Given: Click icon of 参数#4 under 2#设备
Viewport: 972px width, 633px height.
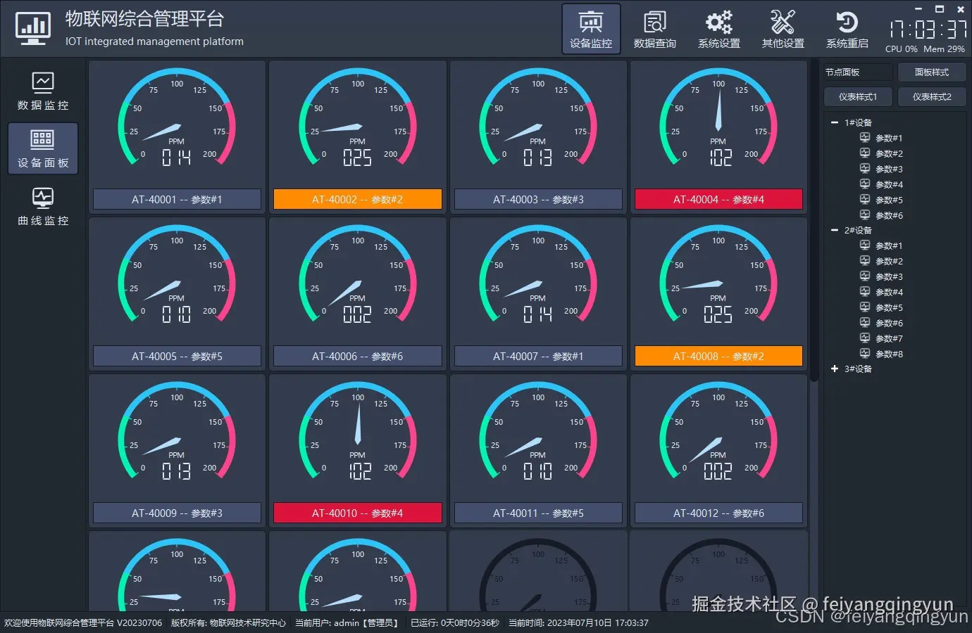Looking at the screenshot, I should tap(865, 292).
